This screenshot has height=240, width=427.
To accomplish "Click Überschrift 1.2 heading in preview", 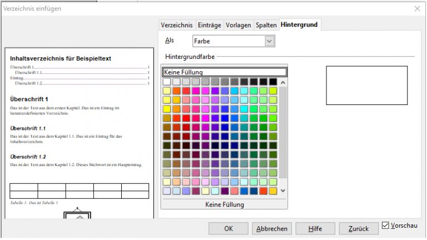I will point(28,157).
